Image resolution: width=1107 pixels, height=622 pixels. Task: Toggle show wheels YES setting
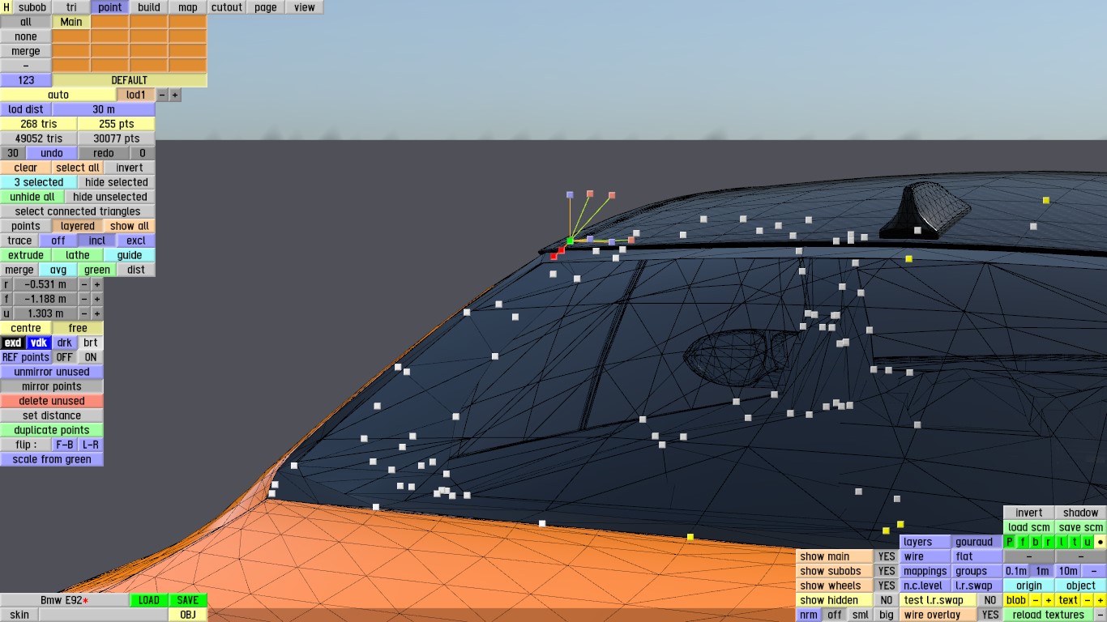pos(887,586)
